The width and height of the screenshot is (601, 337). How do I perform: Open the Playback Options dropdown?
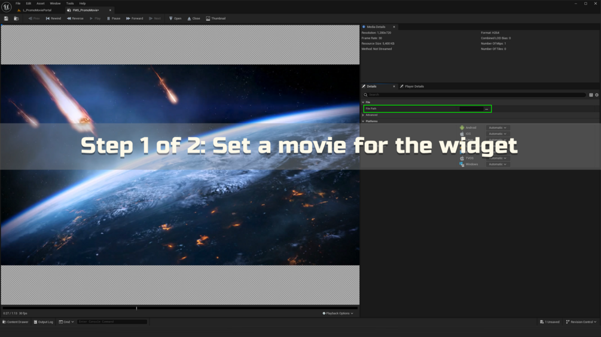tap(338, 313)
